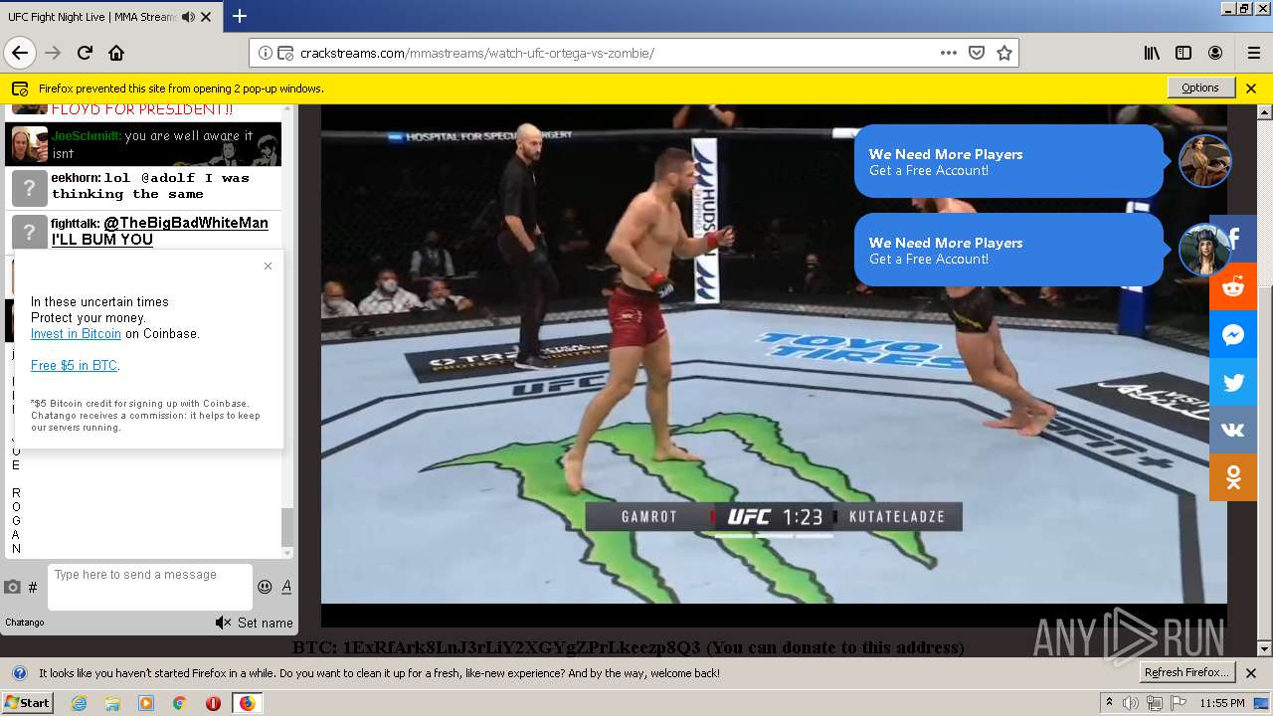
Task: Share via Facebook Messenger
Action: pos(1233,334)
